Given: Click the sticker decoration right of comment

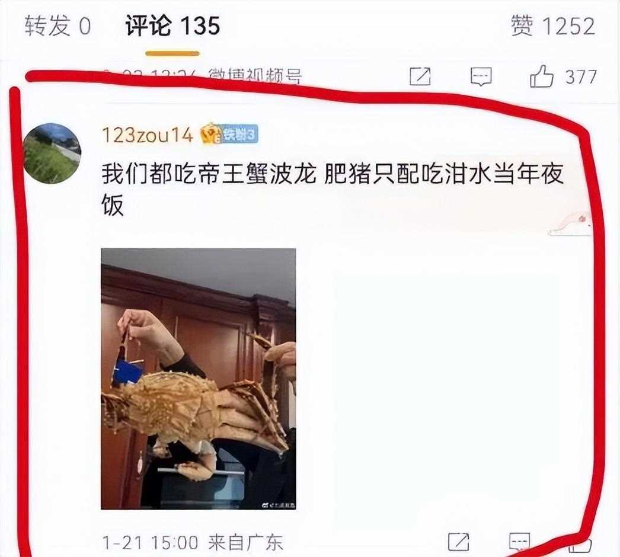Looking at the screenshot, I should click(570, 225).
